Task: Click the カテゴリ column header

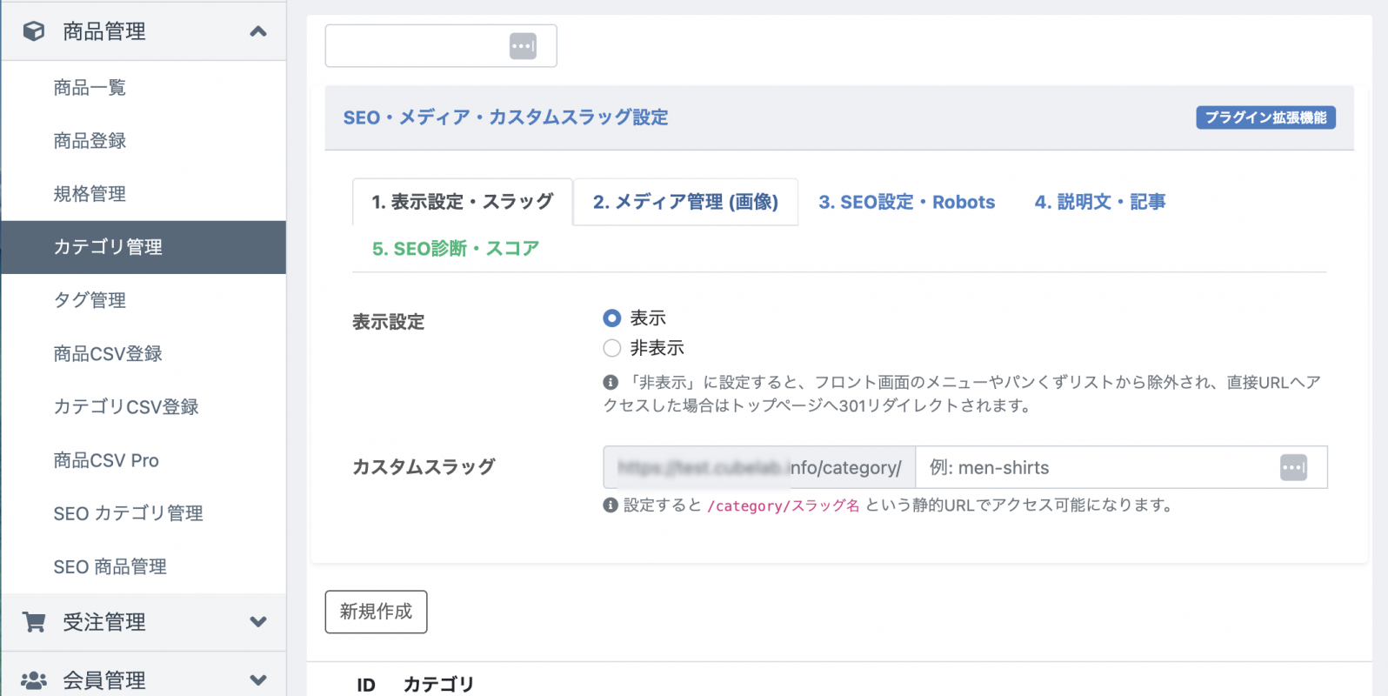Action: tap(438, 685)
